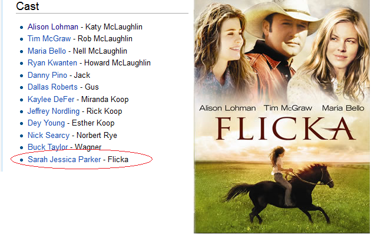This screenshot has height=237, width=374.
Task: Open the Ryan Kwanten cast link
Action: pyautogui.click(x=52, y=63)
